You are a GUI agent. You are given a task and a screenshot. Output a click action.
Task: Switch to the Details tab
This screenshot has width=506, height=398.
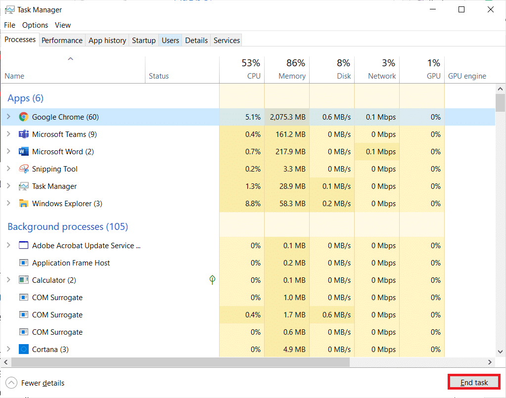click(x=196, y=41)
